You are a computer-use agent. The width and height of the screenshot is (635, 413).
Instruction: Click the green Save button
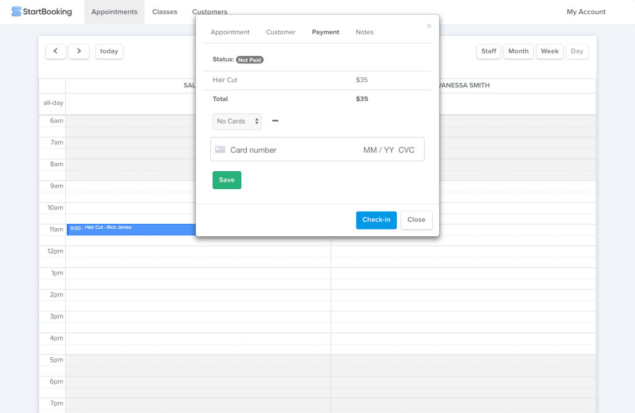click(x=227, y=180)
